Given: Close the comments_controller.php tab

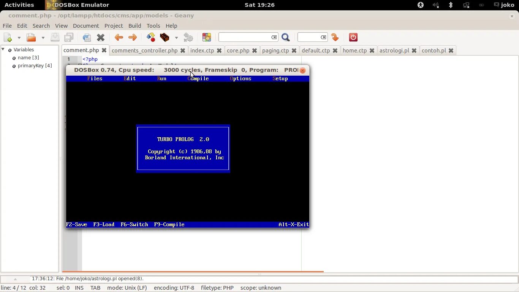Looking at the screenshot, I should (x=183, y=51).
